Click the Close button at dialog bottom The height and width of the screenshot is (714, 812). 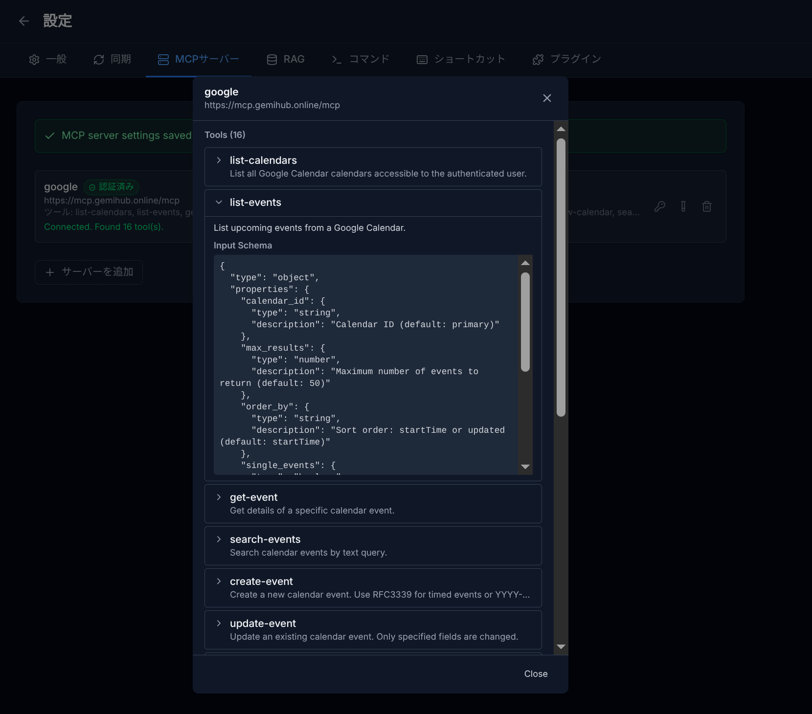click(x=536, y=673)
